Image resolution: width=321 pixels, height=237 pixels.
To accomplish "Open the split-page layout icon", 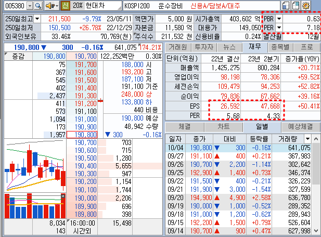I will point(296,6).
